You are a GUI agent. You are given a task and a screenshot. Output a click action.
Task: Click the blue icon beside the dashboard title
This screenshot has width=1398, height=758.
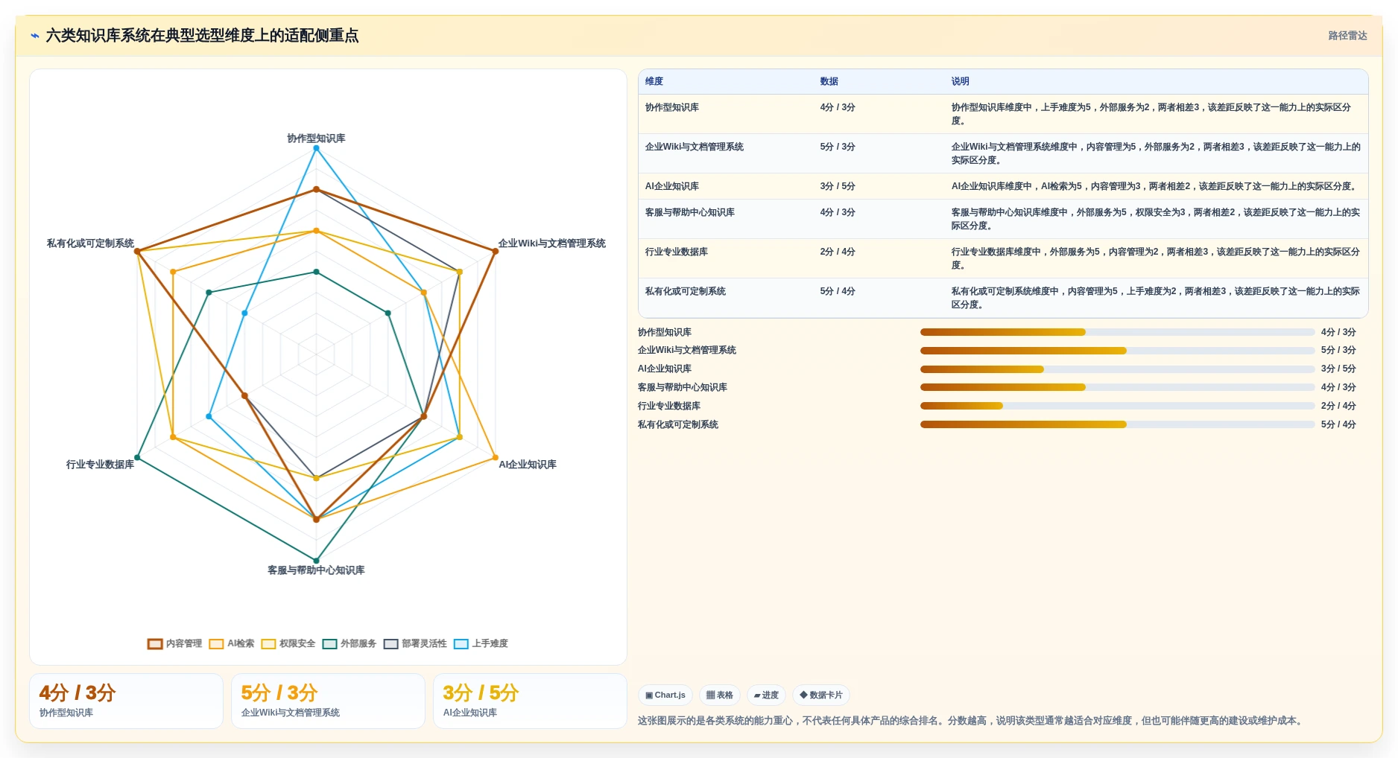point(35,36)
